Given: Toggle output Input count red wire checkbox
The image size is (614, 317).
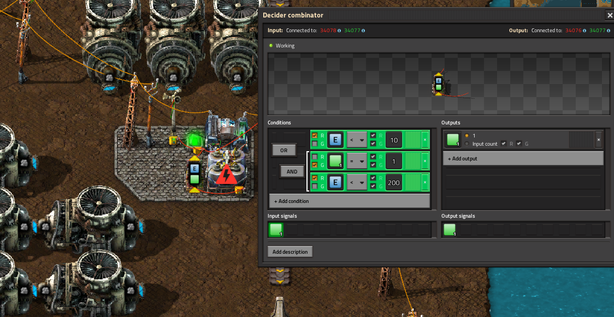Looking at the screenshot, I should [x=504, y=143].
